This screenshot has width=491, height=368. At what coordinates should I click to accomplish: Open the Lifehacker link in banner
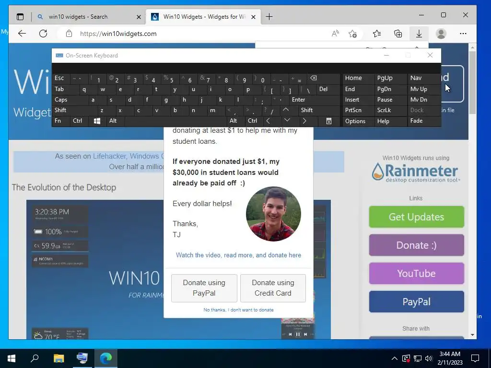click(110, 156)
